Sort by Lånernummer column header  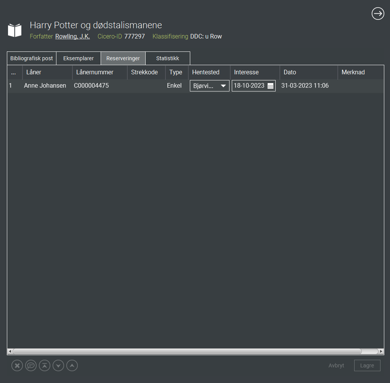(x=100, y=72)
